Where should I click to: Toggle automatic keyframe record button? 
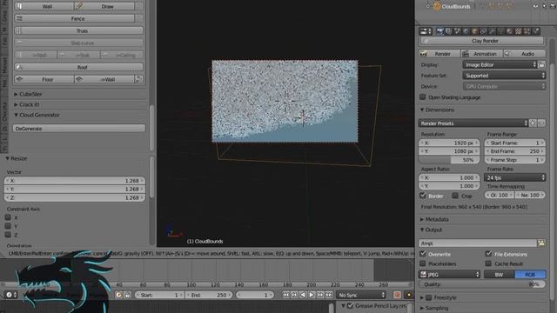tap(397, 295)
